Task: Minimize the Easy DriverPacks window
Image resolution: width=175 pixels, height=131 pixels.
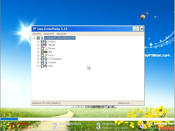Action: [x=134, y=29]
